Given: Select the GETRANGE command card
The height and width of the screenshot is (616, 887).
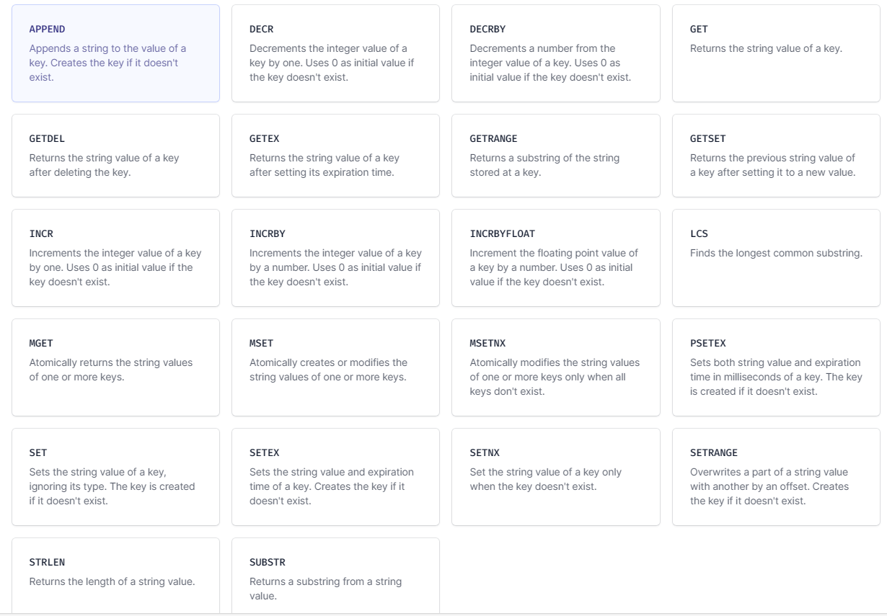Looking at the screenshot, I should [x=556, y=156].
